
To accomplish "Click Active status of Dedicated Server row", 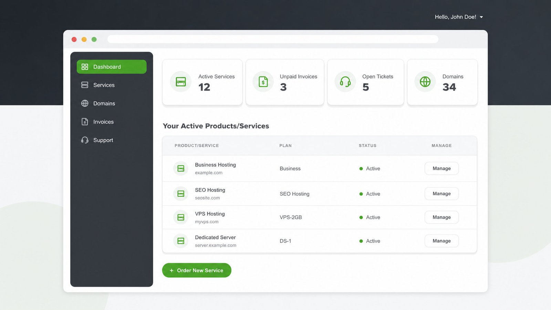I will click(x=370, y=241).
